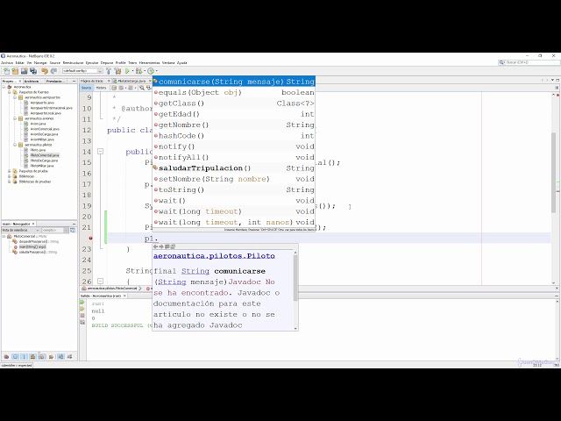Click the stop icon in output panel

[82, 316]
